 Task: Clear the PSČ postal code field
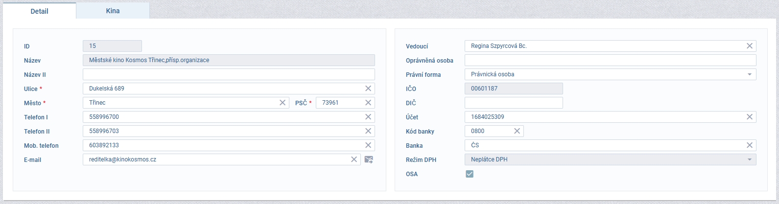click(368, 103)
